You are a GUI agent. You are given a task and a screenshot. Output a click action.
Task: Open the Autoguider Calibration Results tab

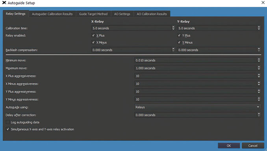point(52,14)
